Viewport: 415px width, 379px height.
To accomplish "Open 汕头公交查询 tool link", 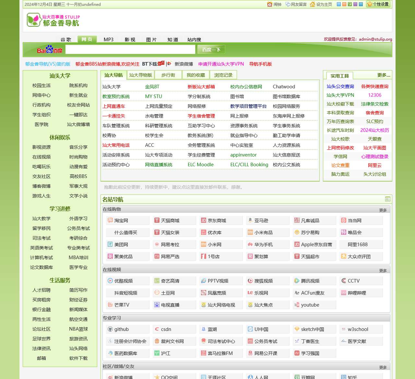I will [340, 86].
